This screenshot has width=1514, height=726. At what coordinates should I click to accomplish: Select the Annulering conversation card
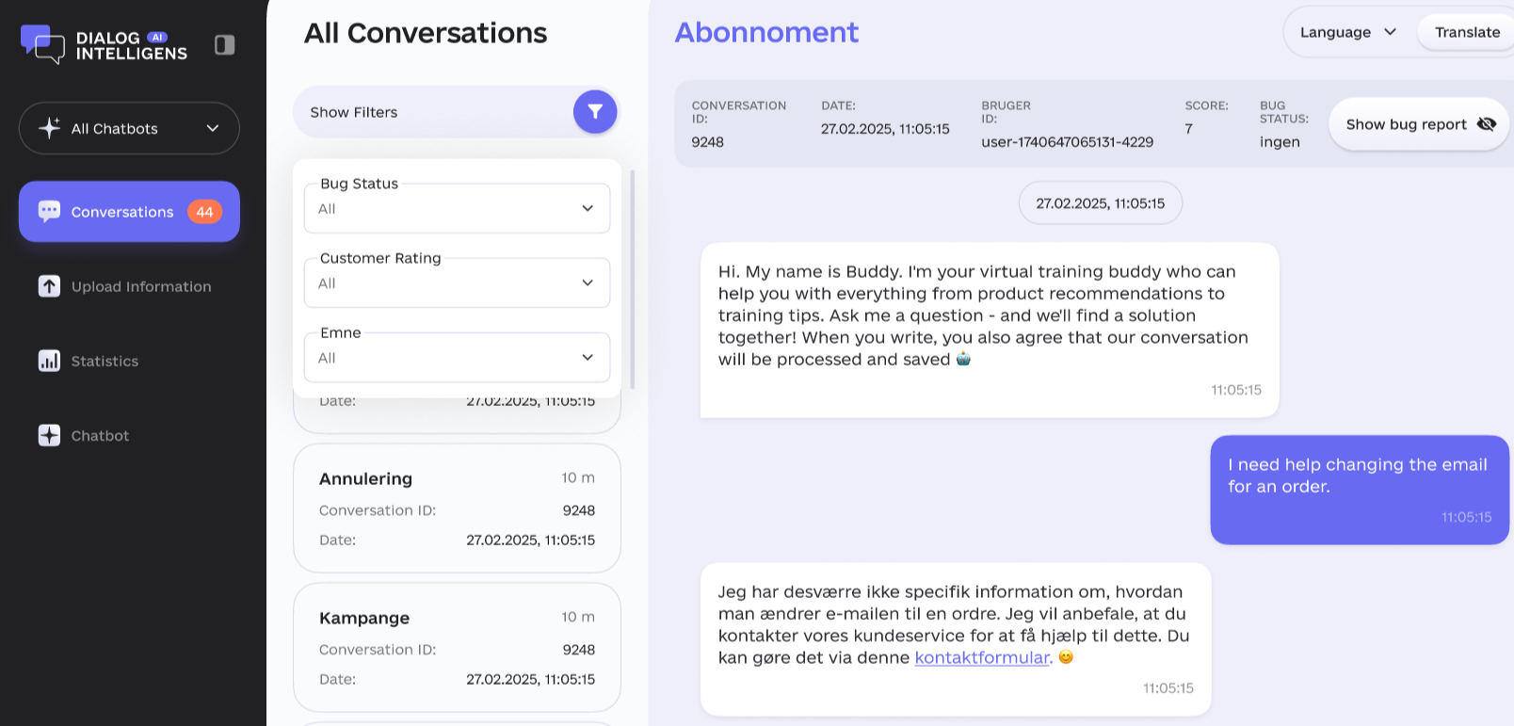[x=457, y=508]
